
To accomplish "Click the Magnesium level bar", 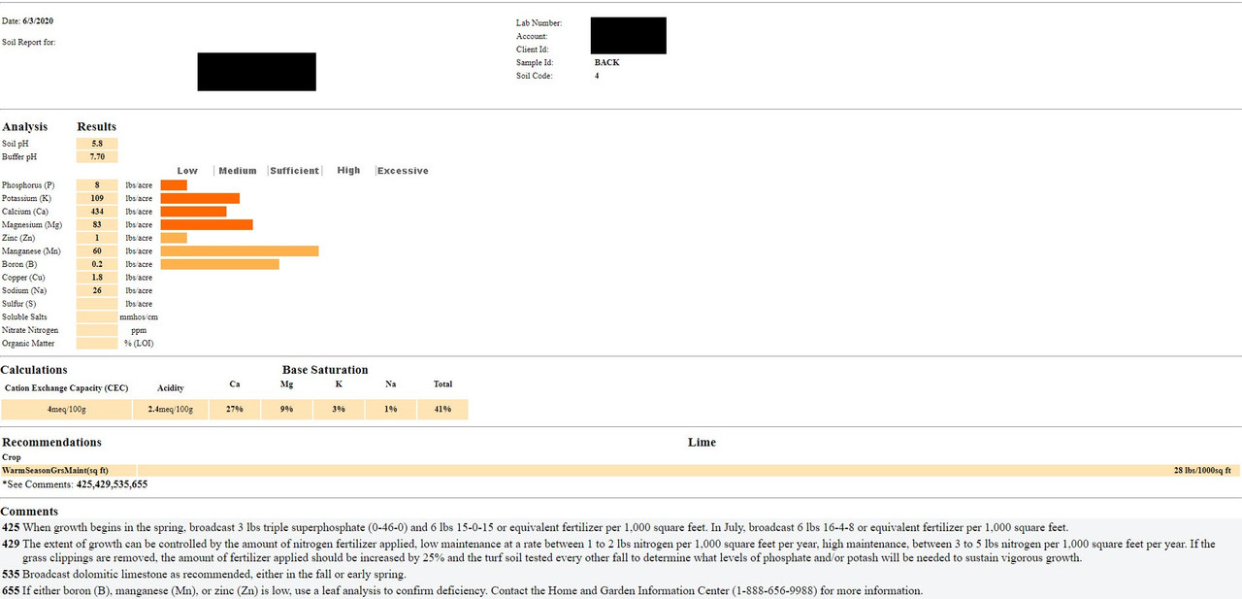I will pos(207,225).
